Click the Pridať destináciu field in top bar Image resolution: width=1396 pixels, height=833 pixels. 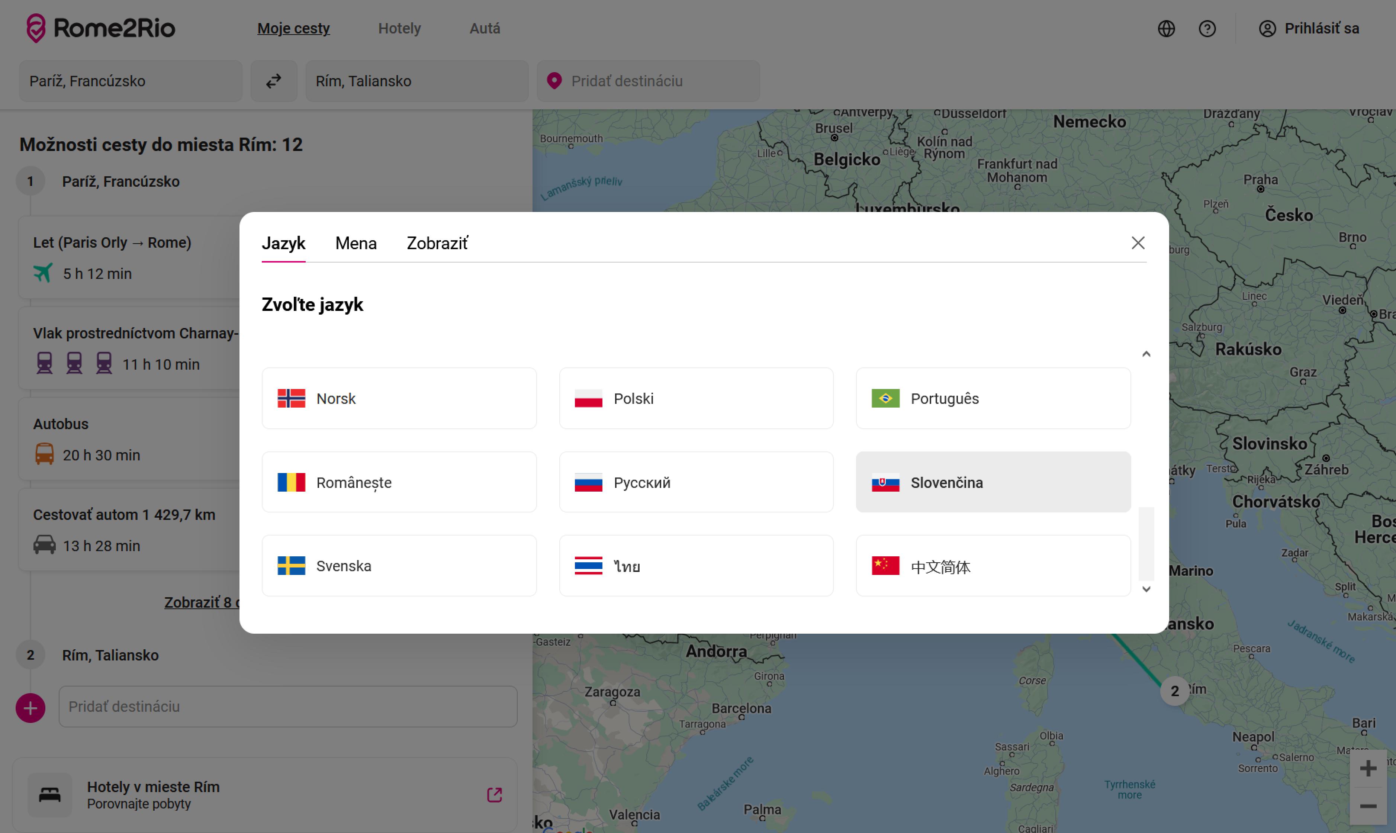[648, 81]
